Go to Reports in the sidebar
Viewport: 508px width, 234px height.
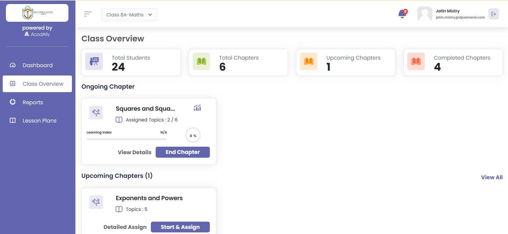click(x=33, y=102)
